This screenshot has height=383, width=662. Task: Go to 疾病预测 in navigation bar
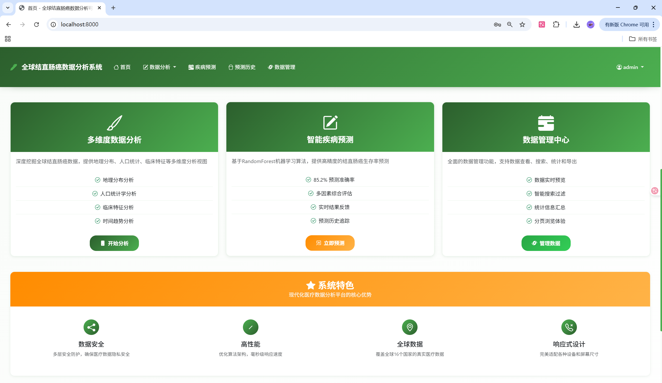point(202,67)
